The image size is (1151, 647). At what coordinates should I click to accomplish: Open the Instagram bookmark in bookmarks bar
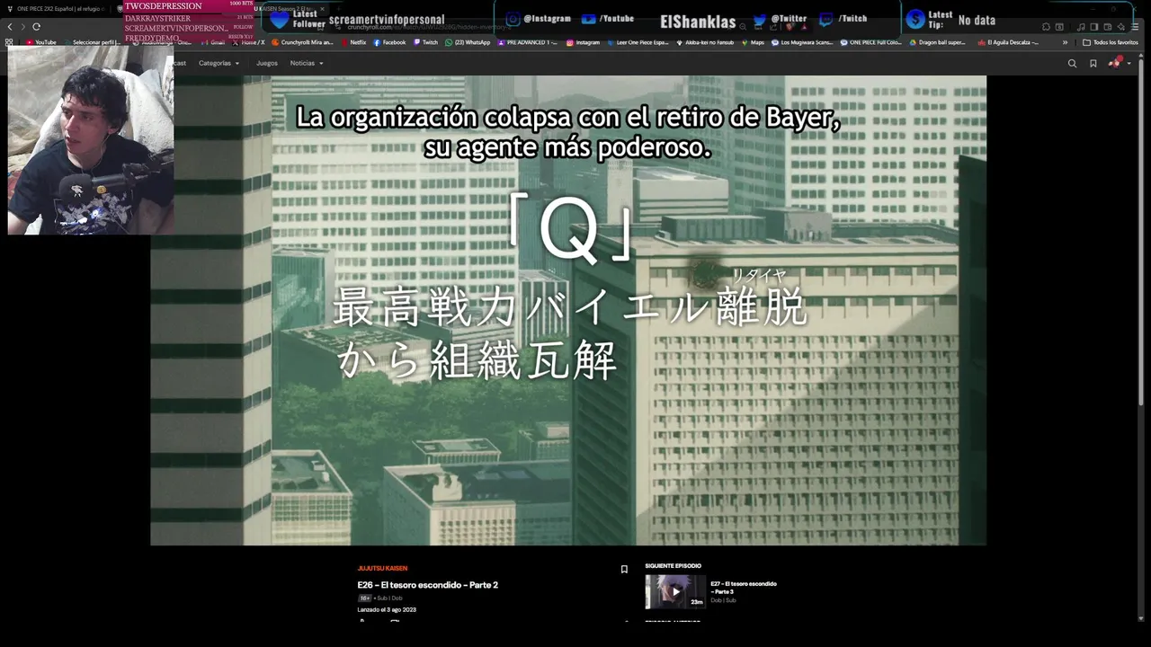coord(583,42)
